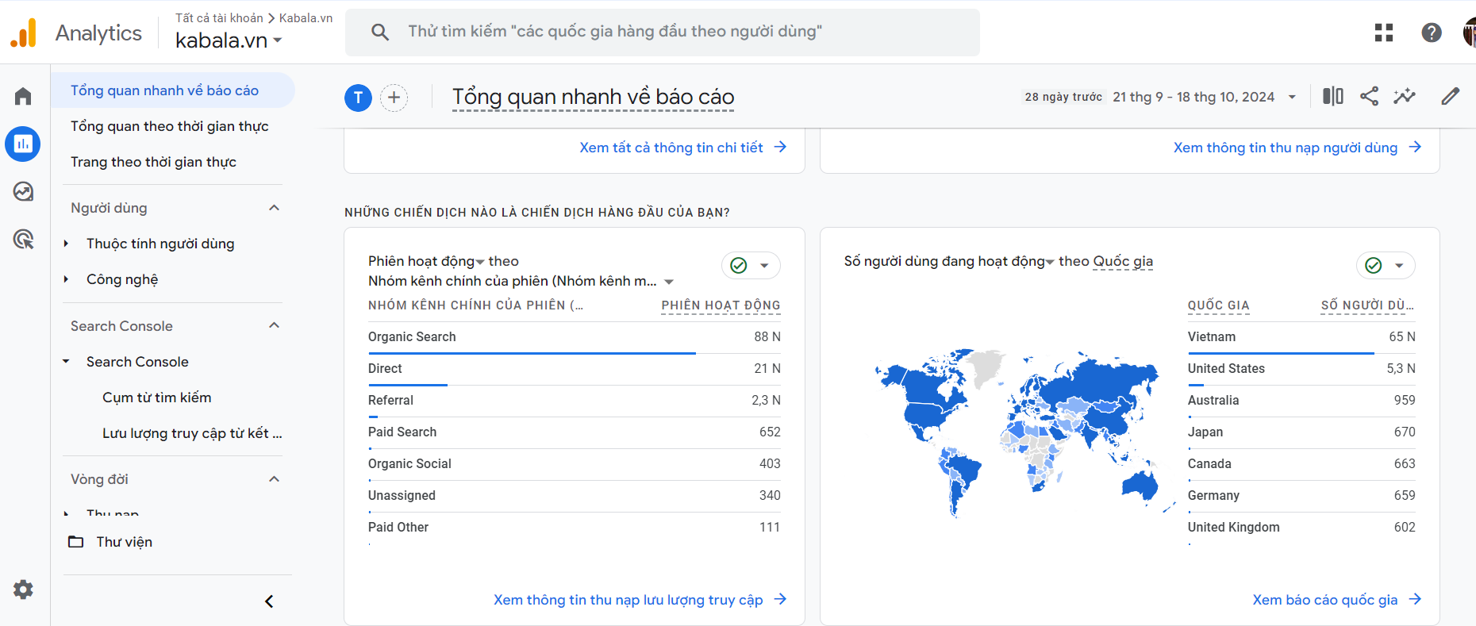Expand the Công nghệ tree item
The image size is (1476, 626).
[67, 279]
